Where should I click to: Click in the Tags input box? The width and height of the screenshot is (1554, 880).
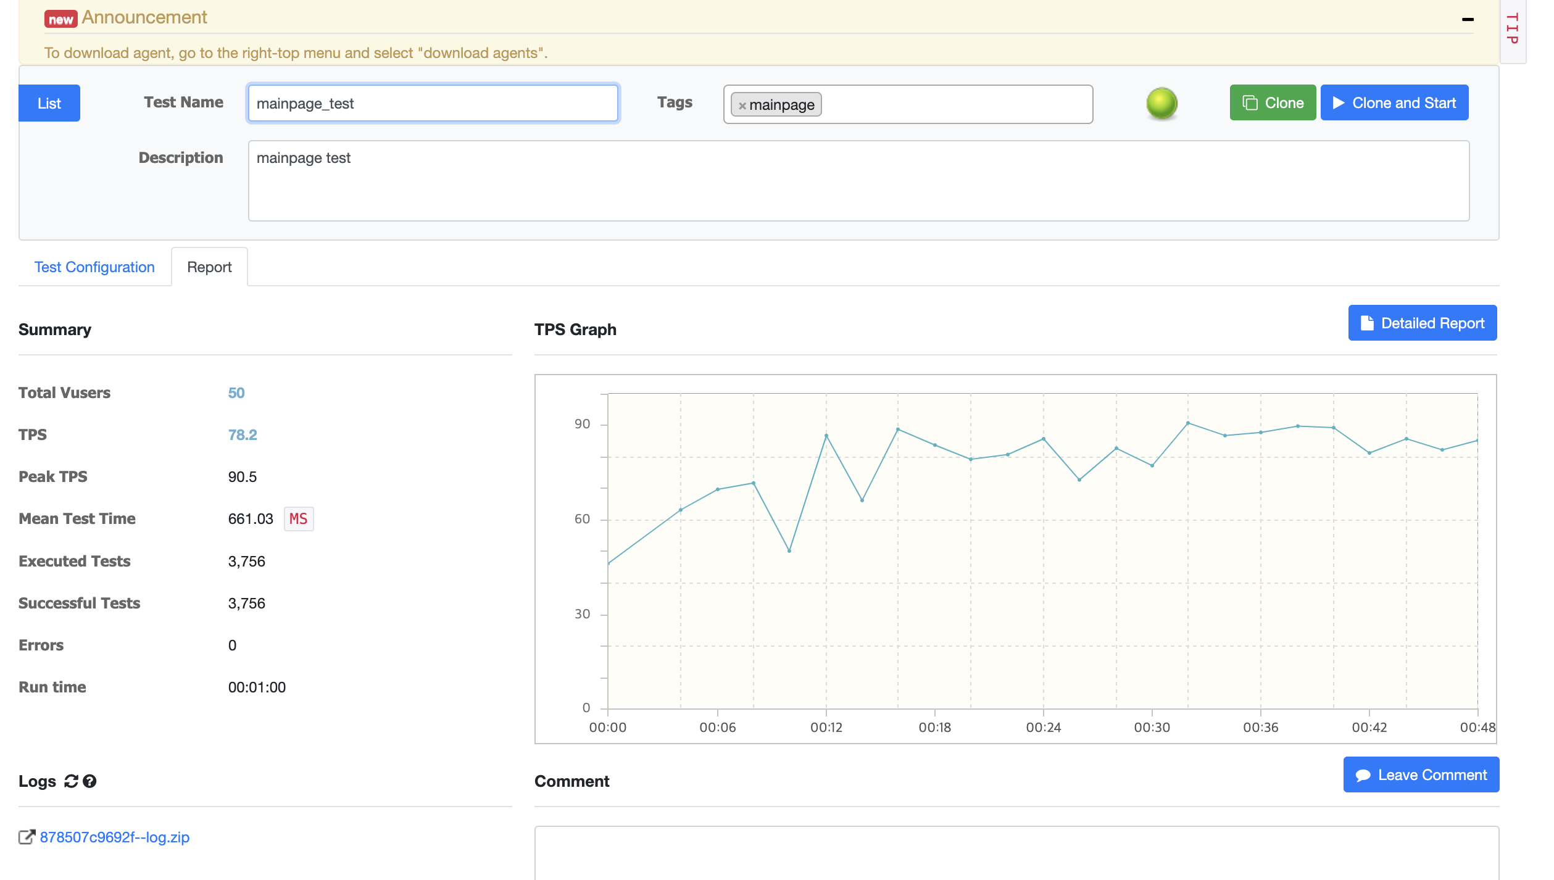point(957,104)
